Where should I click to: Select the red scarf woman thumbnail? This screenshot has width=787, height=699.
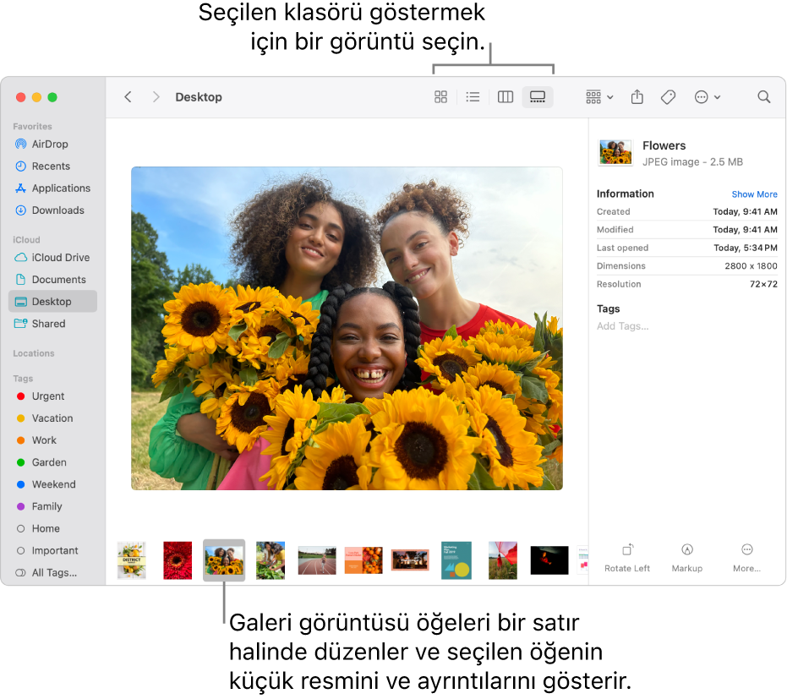point(503,560)
